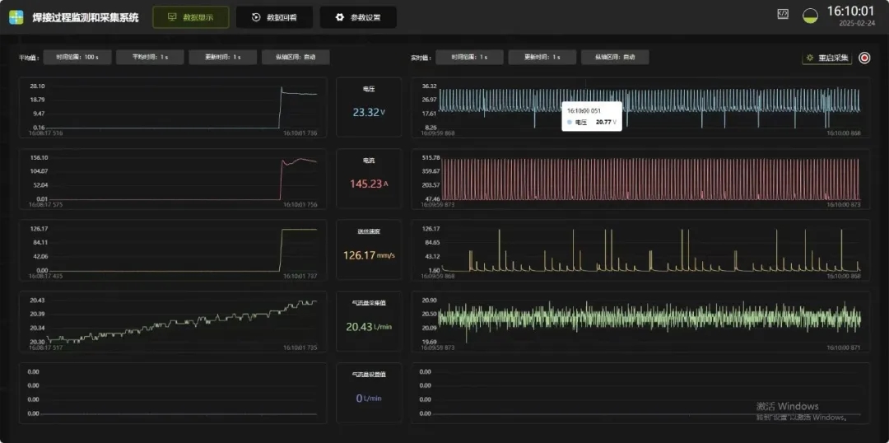Open average 时间范围: 100 s selector
The height and width of the screenshot is (443, 889).
click(x=77, y=57)
